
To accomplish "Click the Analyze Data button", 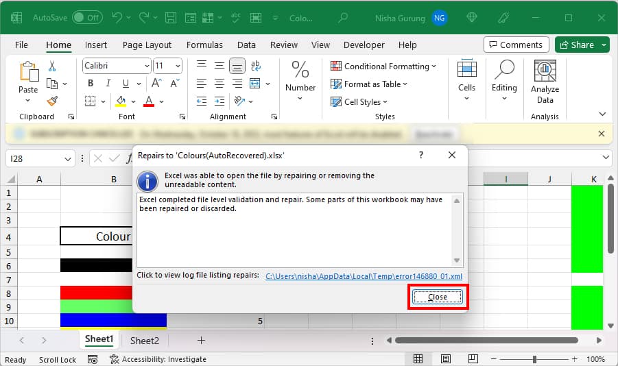I will [545, 82].
